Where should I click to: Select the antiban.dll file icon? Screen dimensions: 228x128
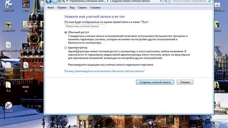click(x=26, y=67)
